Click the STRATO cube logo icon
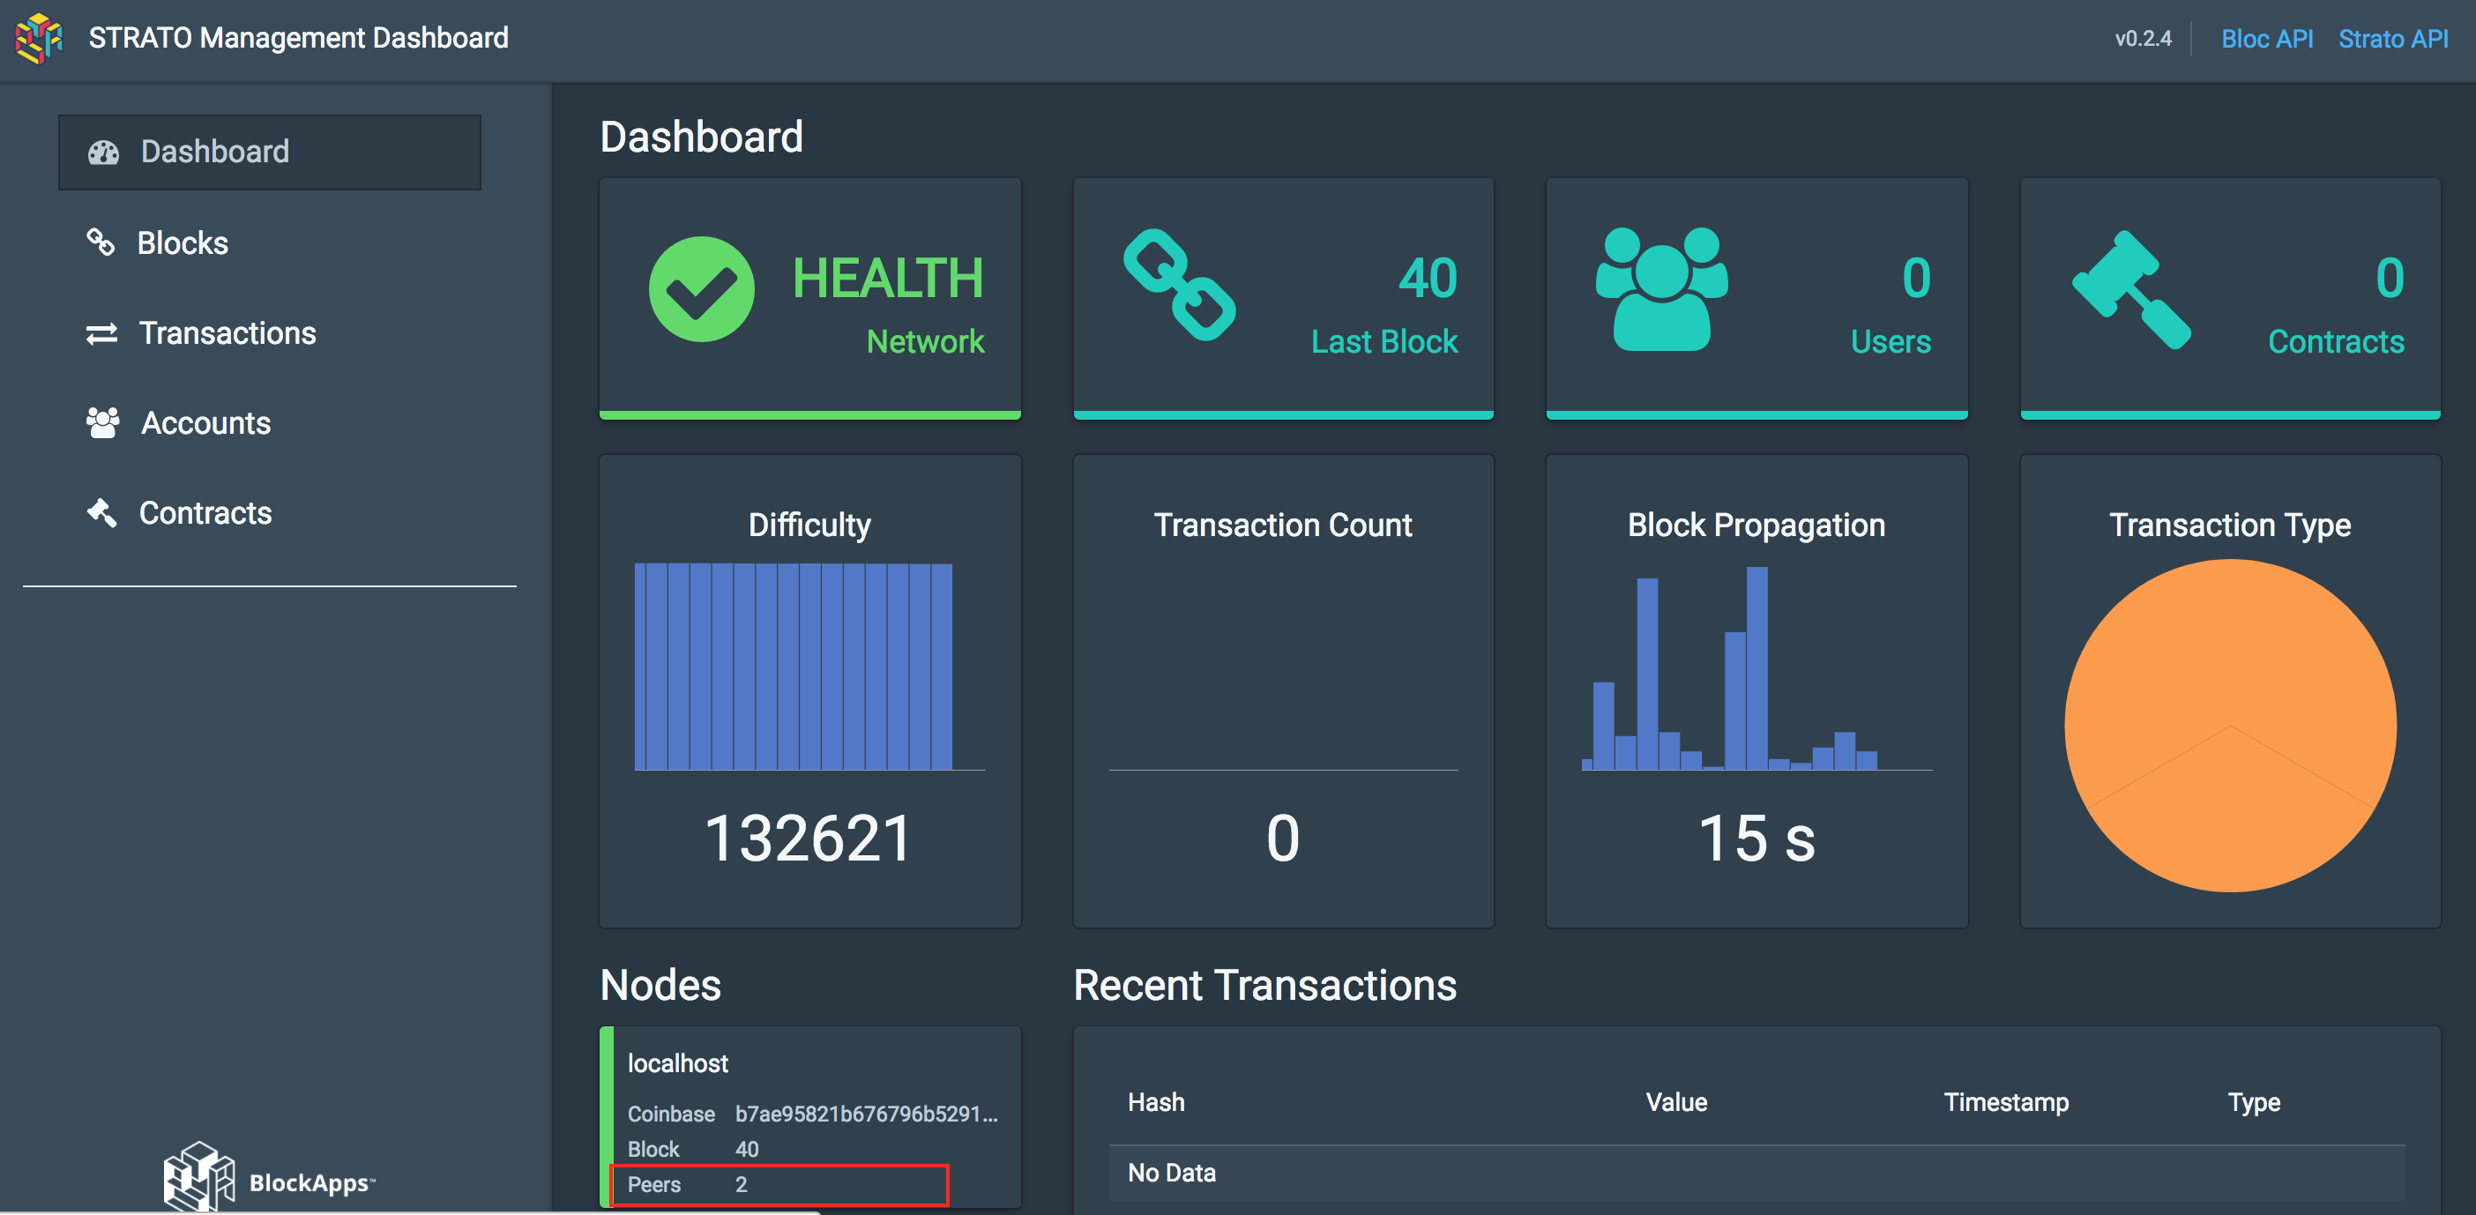2476x1215 pixels. (x=39, y=39)
